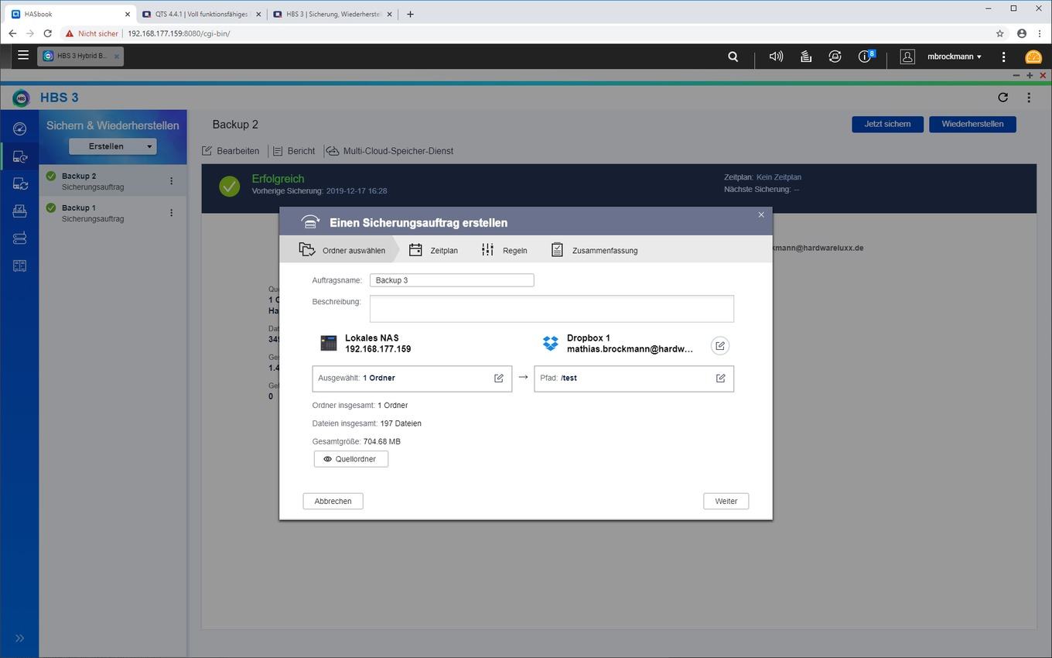Go to the Regeln step
The height and width of the screenshot is (658, 1052).
click(504, 250)
